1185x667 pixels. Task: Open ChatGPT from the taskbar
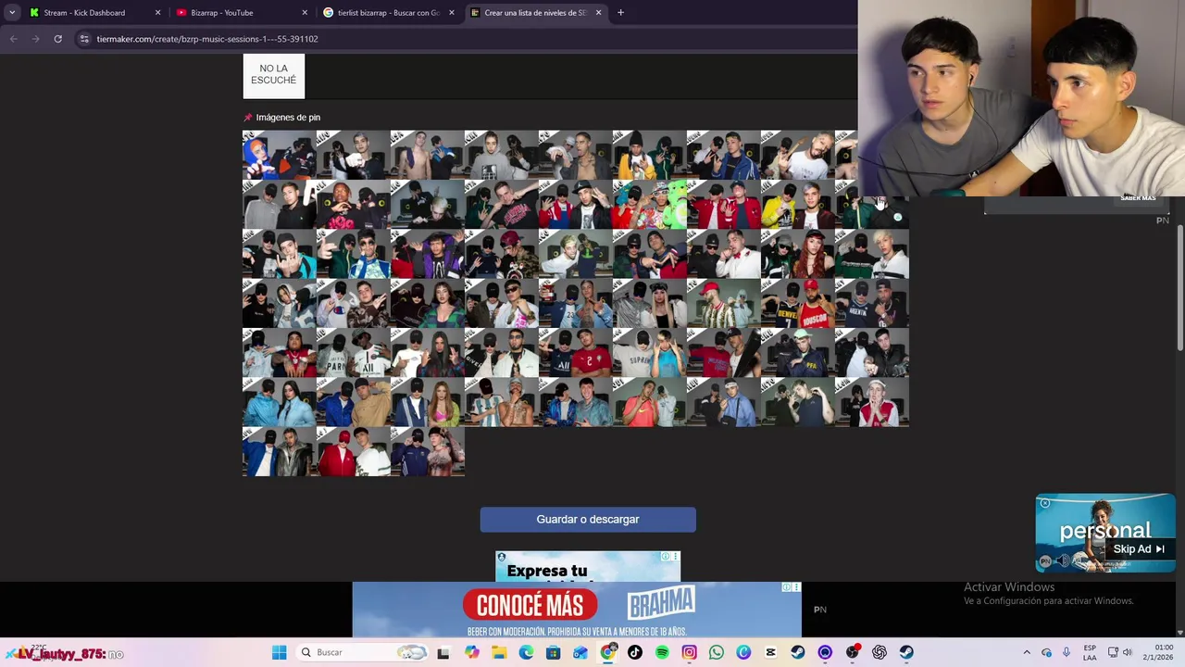[x=879, y=653]
